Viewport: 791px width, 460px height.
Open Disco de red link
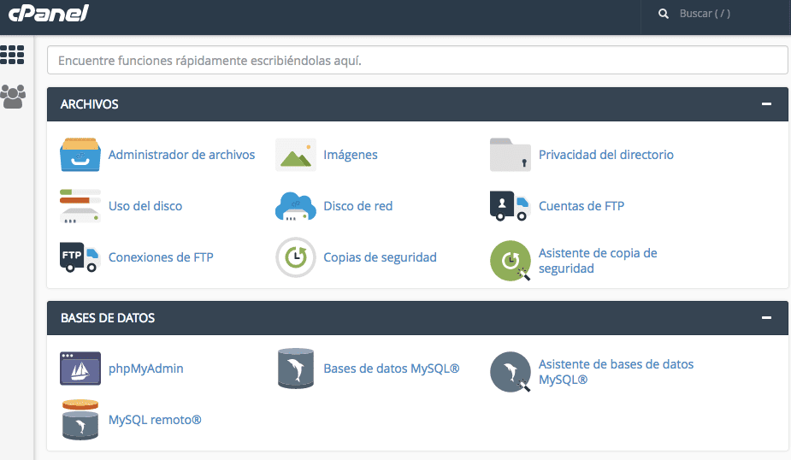[x=358, y=206]
